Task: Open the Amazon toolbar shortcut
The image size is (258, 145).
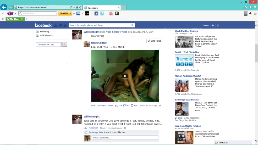Action: pos(117,13)
